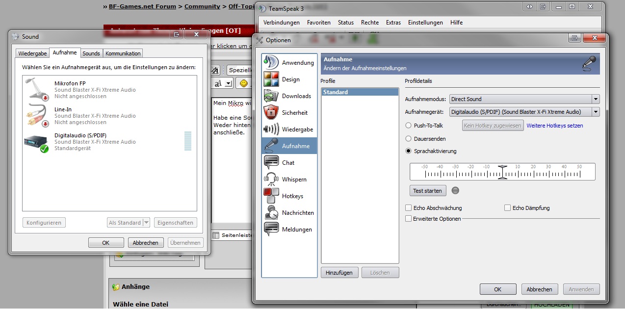Click the test status indicator light
The height and width of the screenshot is (309, 625).
click(x=455, y=190)
